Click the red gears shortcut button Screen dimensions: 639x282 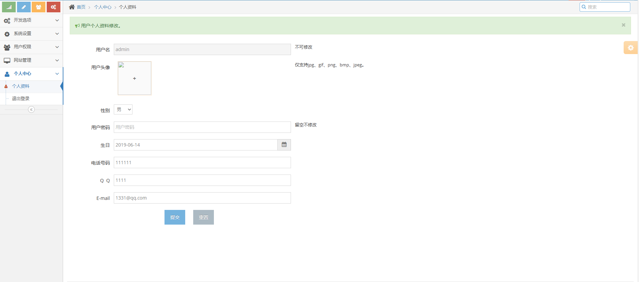[x=53, y=7]
